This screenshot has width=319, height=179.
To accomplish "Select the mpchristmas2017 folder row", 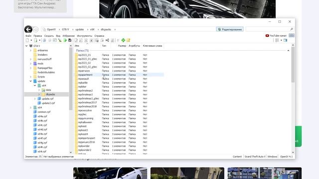I will (x=119, y=102).
